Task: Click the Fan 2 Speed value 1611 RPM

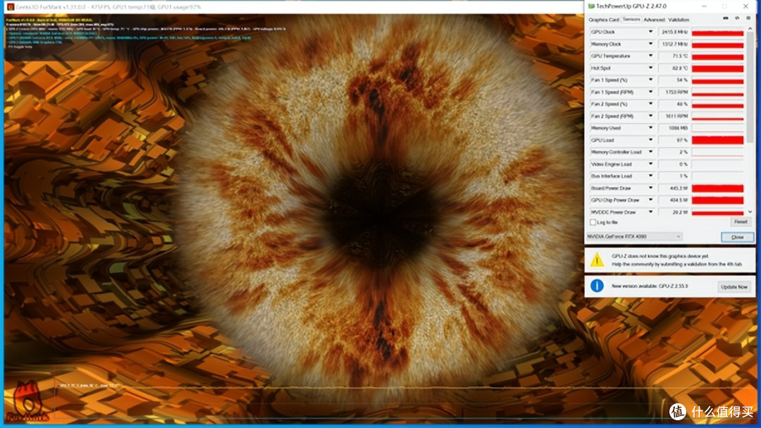Action: coord(677,116)
